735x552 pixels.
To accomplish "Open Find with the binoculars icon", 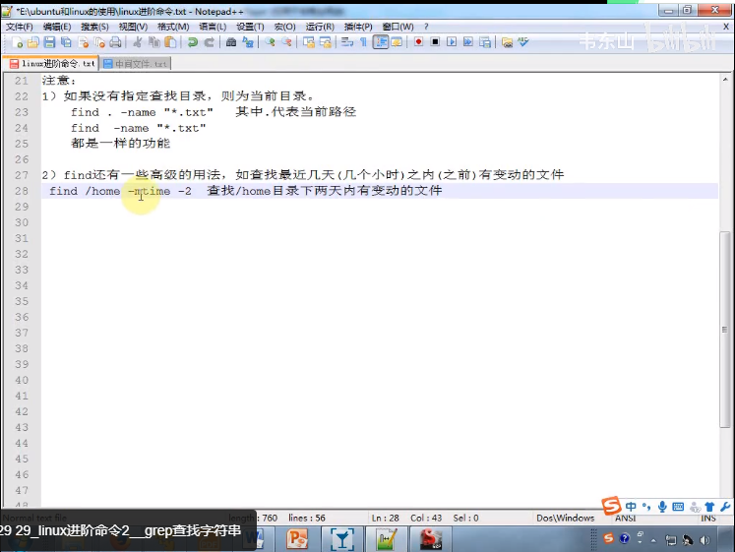I will [x=230, y=42].
